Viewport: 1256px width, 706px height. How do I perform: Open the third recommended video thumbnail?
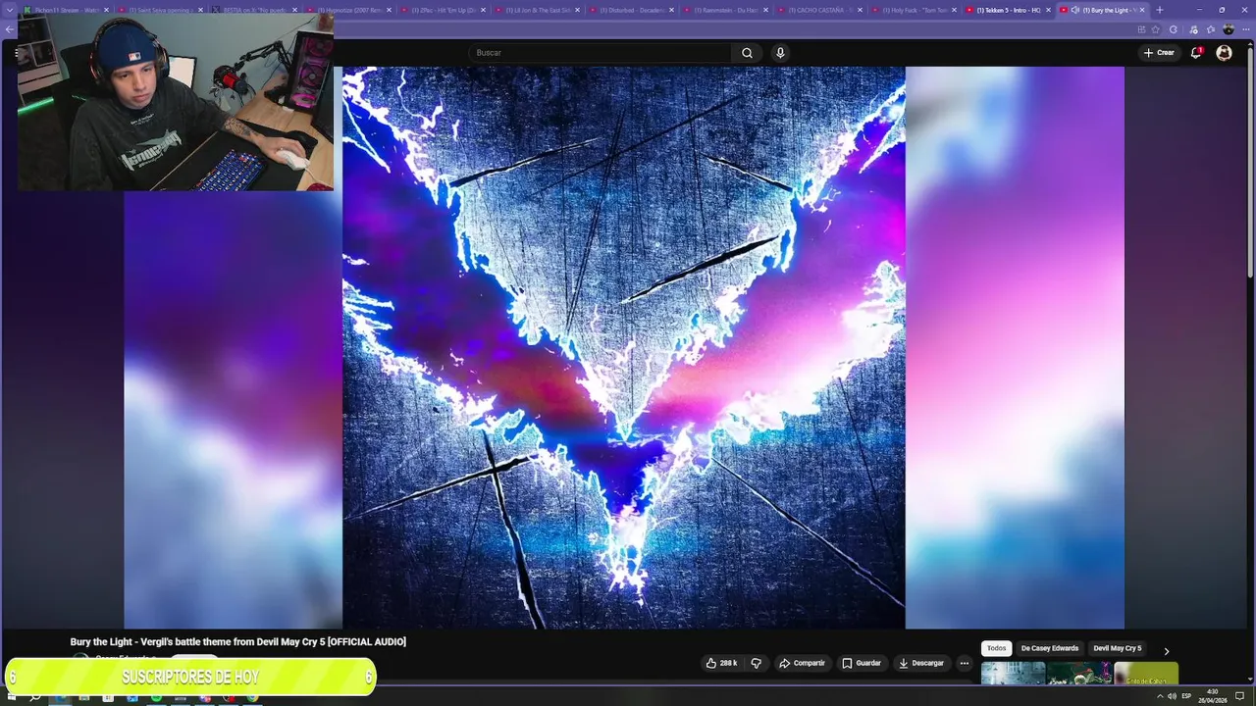point(1146,674)
